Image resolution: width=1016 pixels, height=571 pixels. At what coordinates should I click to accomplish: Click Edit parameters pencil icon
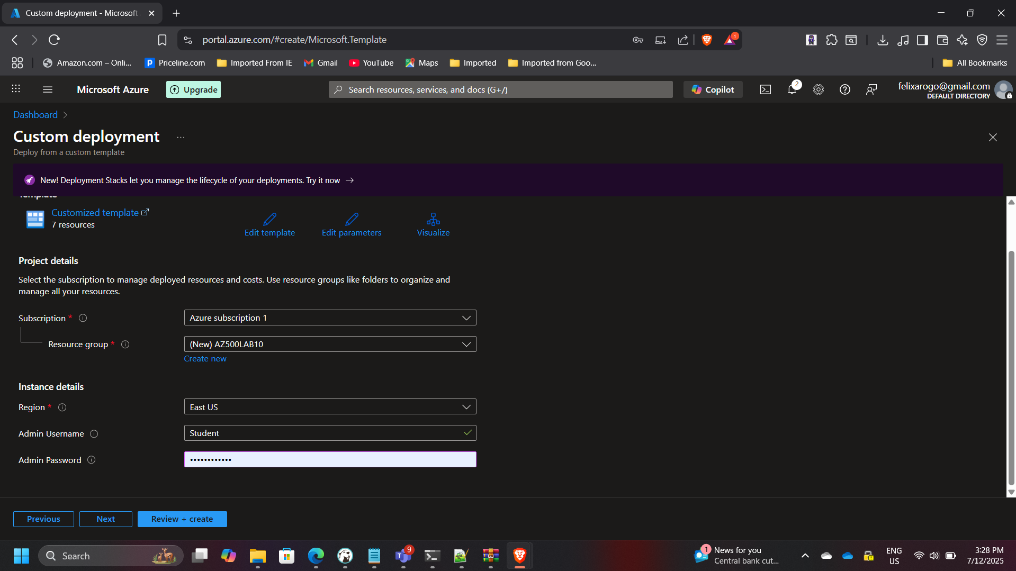(x=352, y=219)
